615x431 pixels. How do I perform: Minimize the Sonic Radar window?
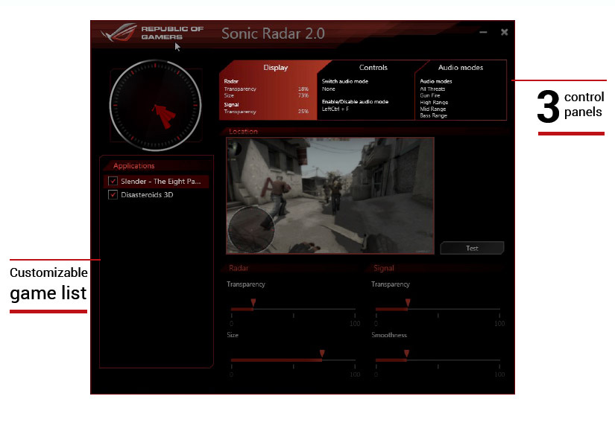[483, 32]
